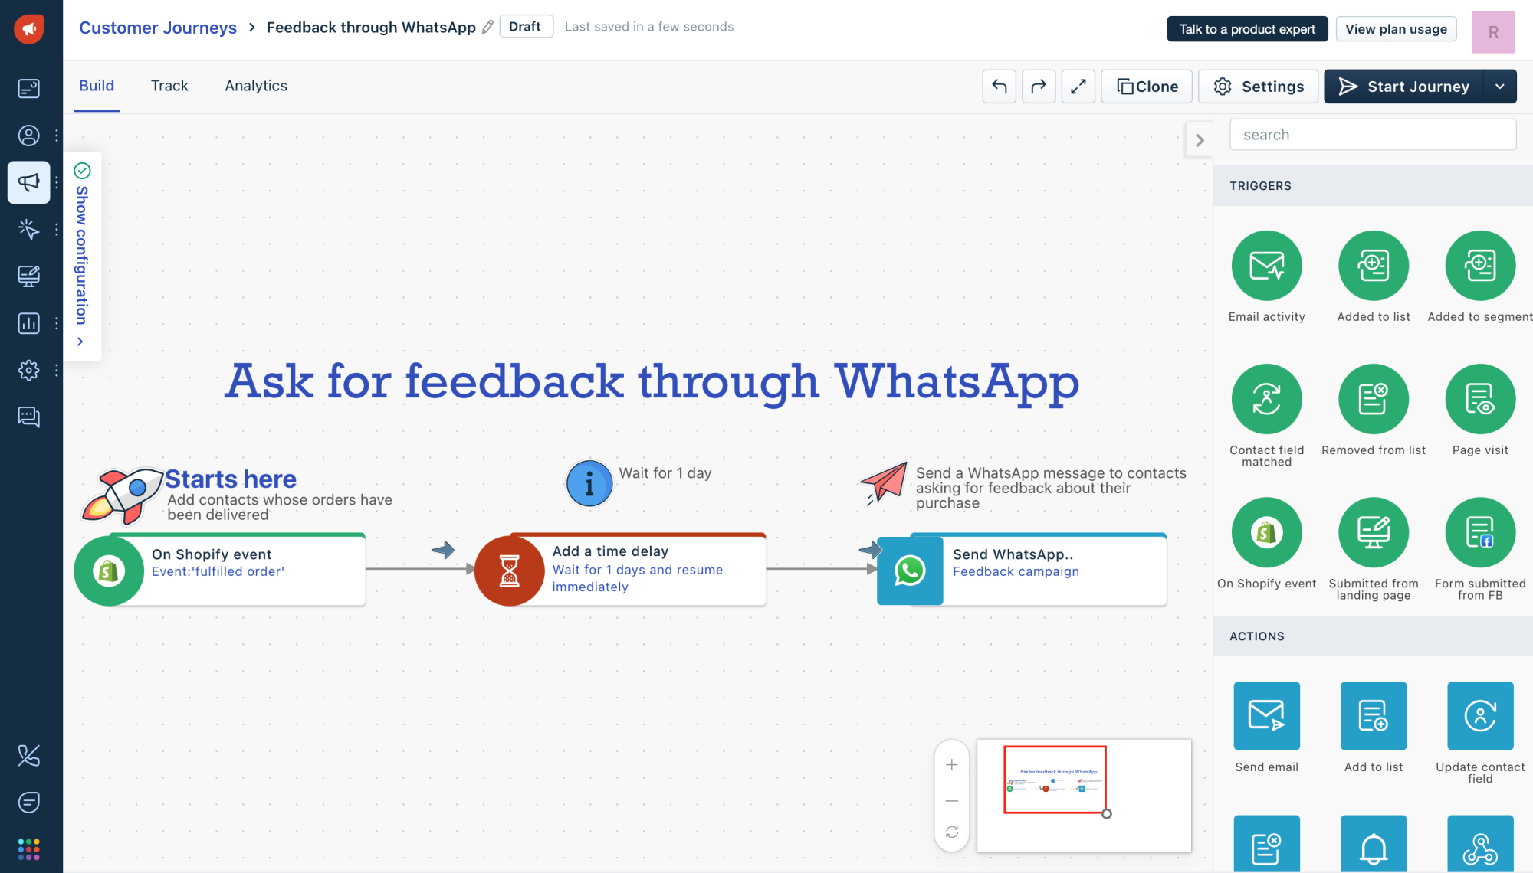Open the bar chart analytics icon in sidebar

[28, 323]
